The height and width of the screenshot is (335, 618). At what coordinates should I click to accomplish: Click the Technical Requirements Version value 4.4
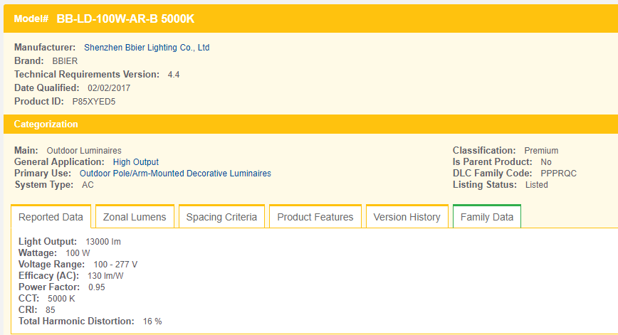(x=174, y=75)
